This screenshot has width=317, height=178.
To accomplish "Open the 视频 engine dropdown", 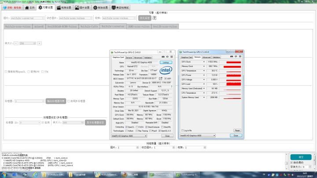I will click(x=119, y=18).
